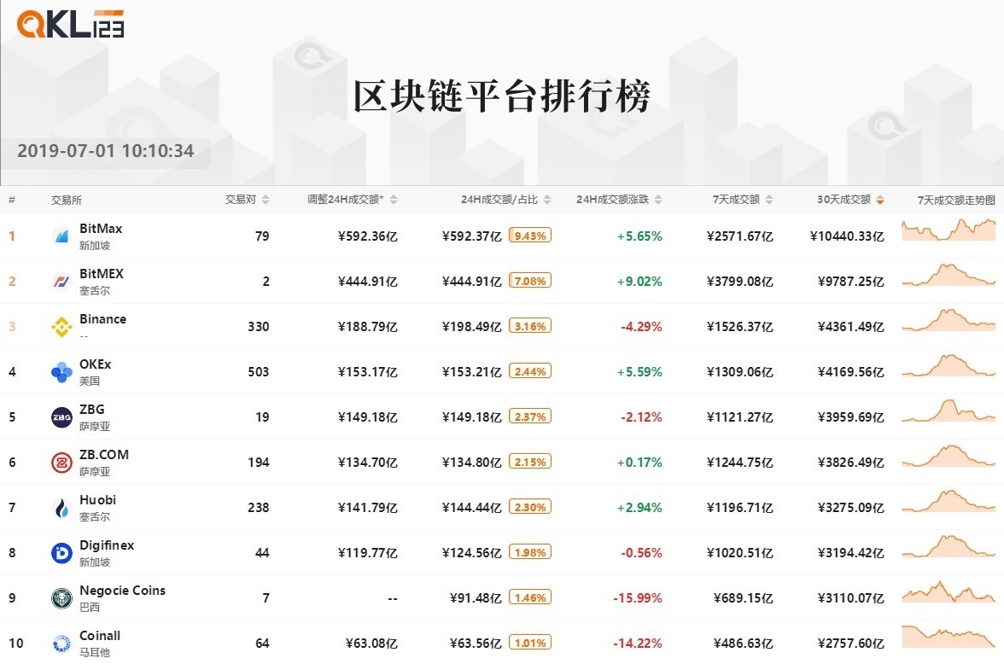Open the Huobi flame logo icon

tap(61, 508)
